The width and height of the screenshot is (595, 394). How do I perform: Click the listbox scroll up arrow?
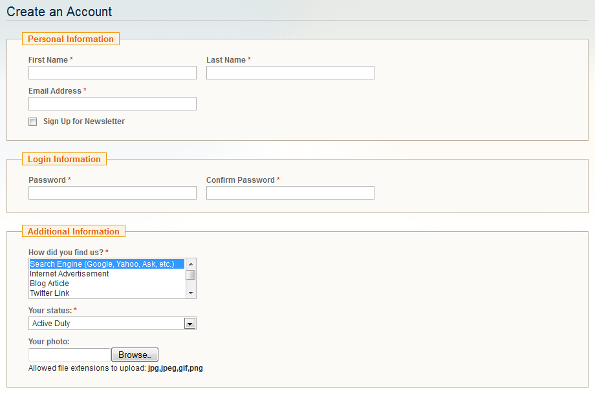coord(191,264)
